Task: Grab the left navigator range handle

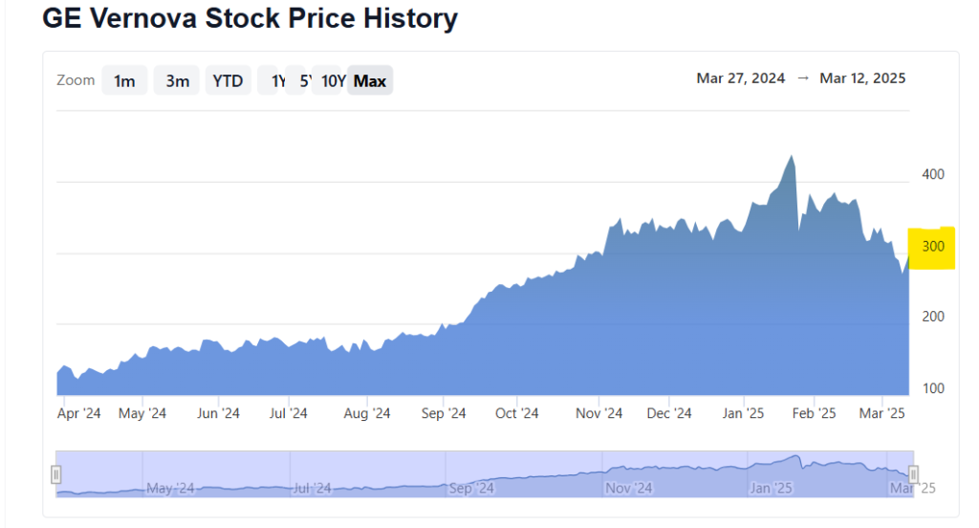Action: click(x=56, y=474)
